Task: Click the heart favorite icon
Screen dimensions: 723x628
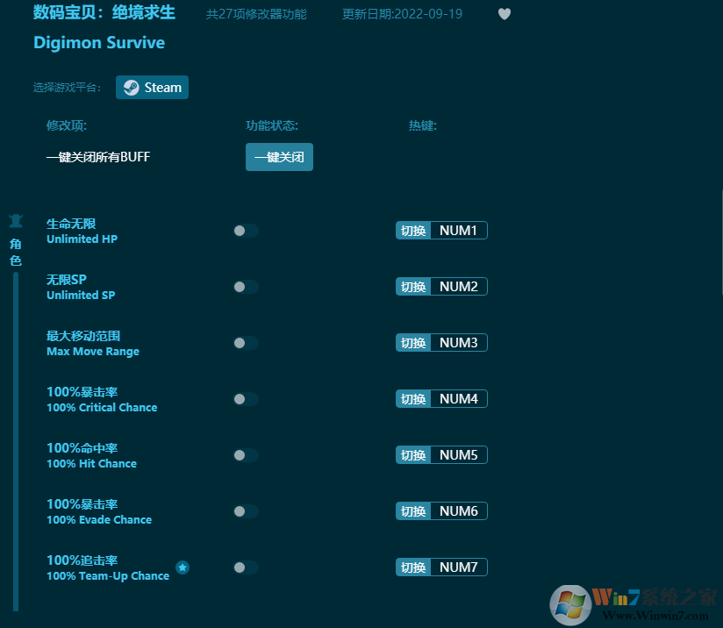Action: 505,14
